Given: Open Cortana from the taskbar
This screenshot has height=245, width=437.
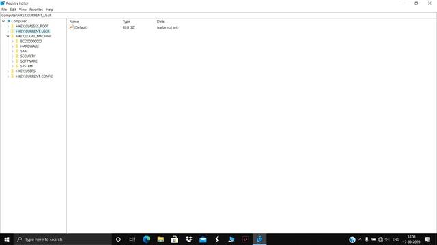Looking at the screenshot, I should click(118, 239).
